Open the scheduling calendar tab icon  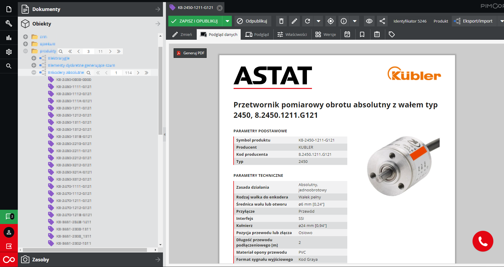[x=347, y=34]
